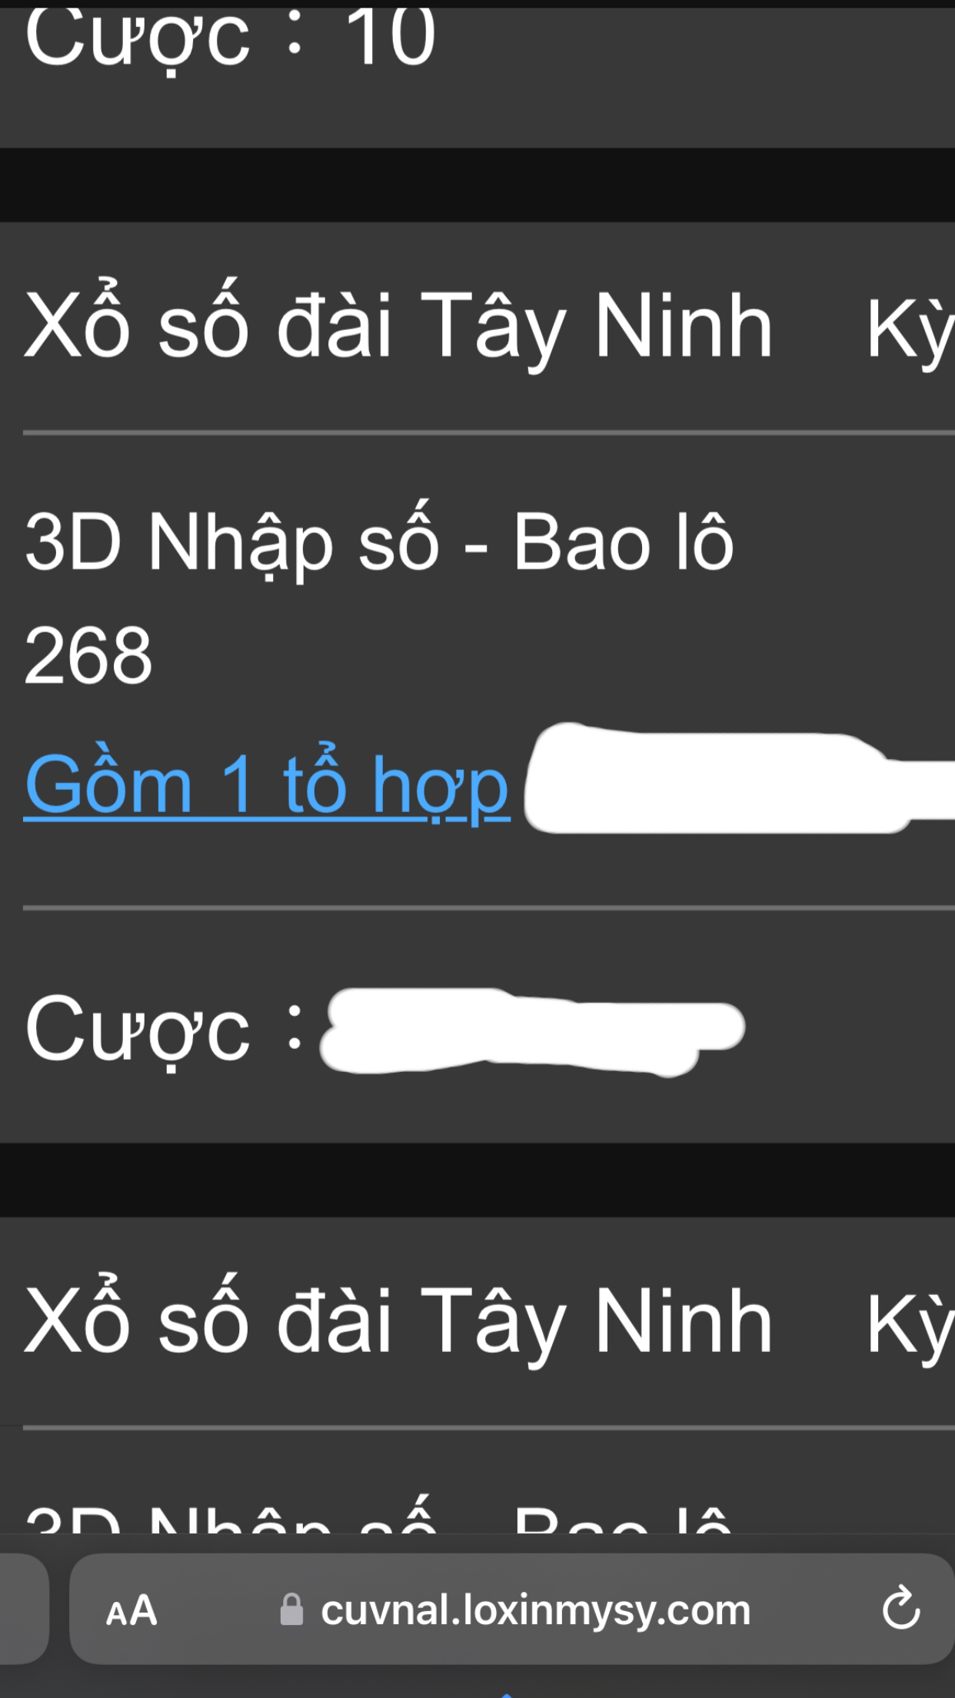This screenshot has width=955, height=1698.
Task: Tap the Kỳ label in the card below the hidden Cược row
Action: coord(910,1326)
